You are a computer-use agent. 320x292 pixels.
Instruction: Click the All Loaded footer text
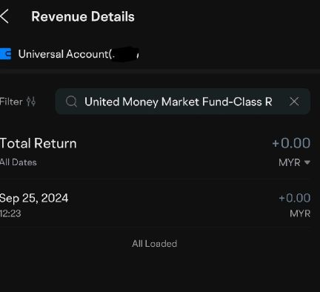click(x=155, y=244)
